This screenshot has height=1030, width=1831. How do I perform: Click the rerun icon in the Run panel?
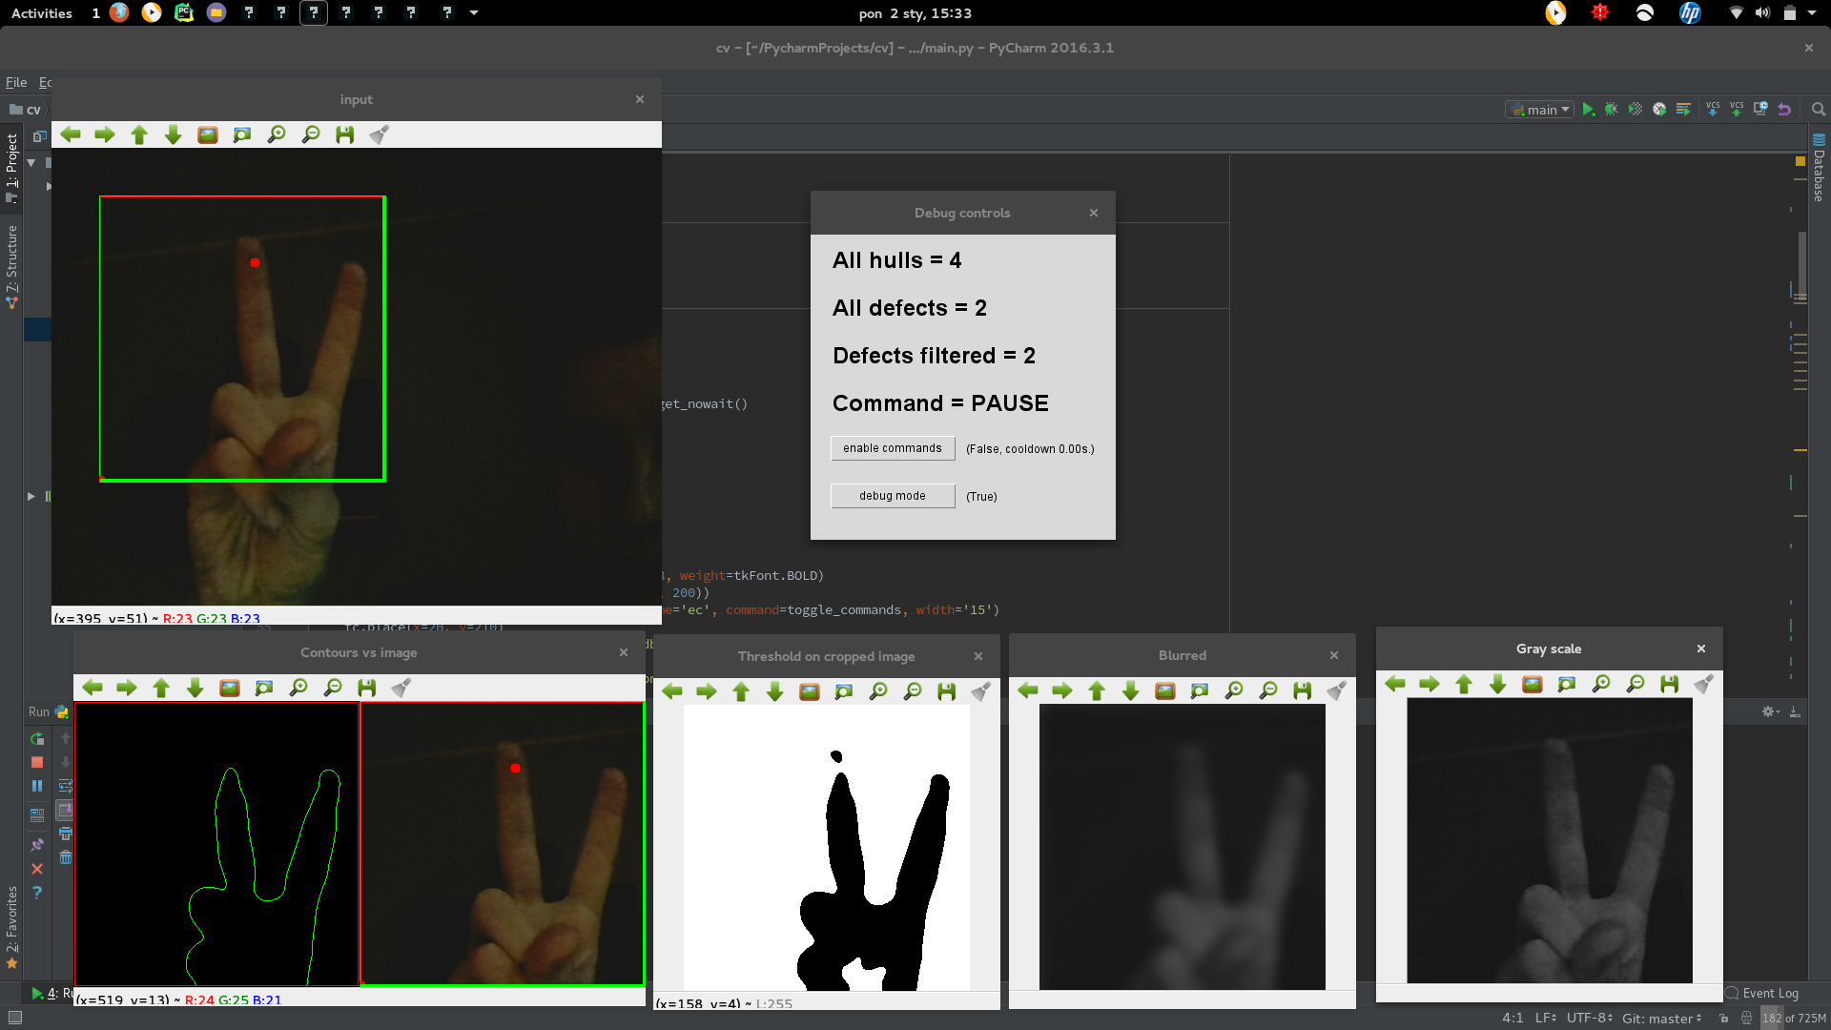(x=37, y=739)
